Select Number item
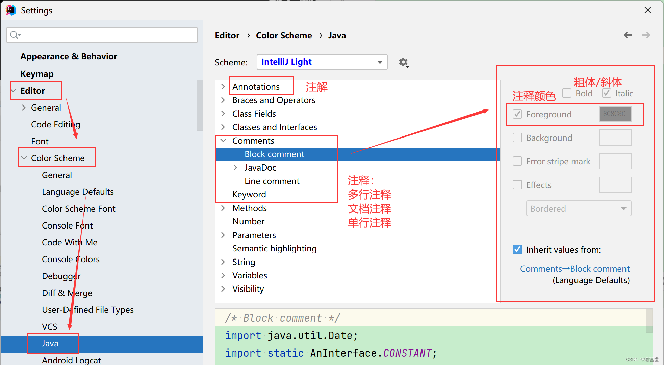The image size is (664, 365). point(249,221)
